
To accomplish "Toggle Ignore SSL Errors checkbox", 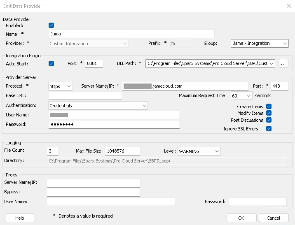I will click(x=269, y=129).
